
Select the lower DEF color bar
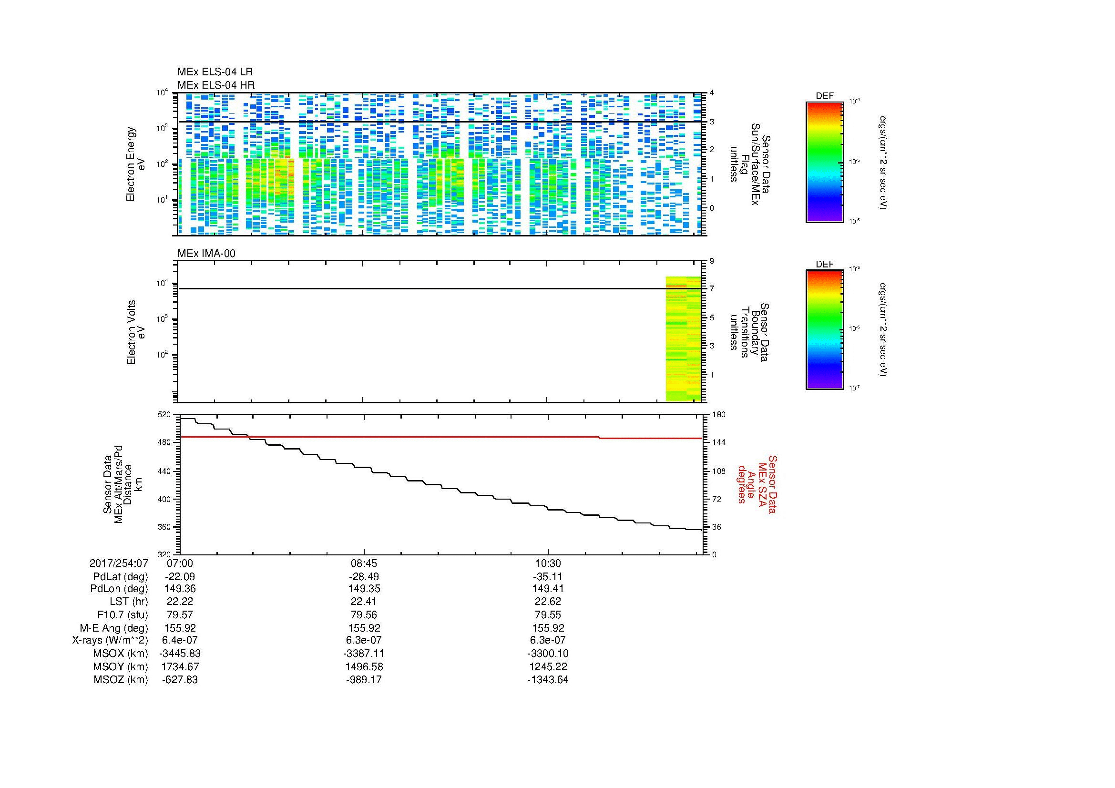825,330
